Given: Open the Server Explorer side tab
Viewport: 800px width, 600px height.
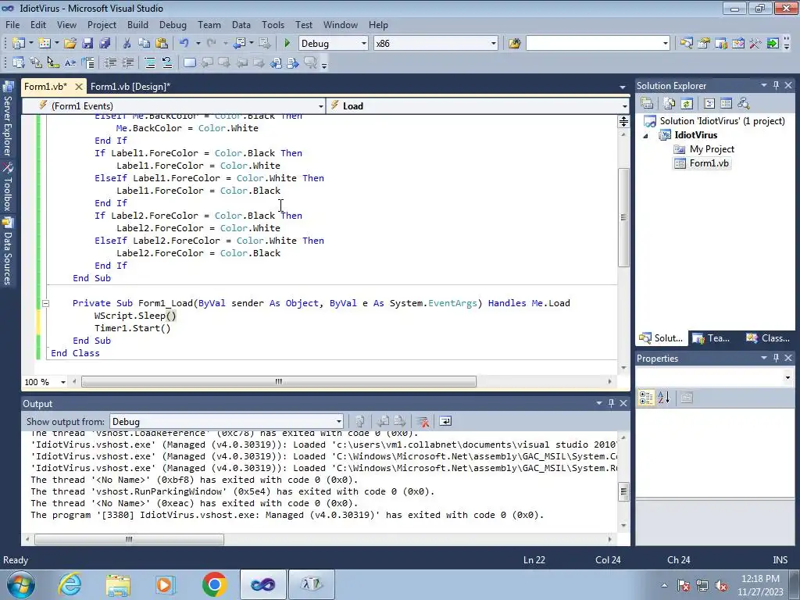Looking at the screenshot, I should 8,119.
